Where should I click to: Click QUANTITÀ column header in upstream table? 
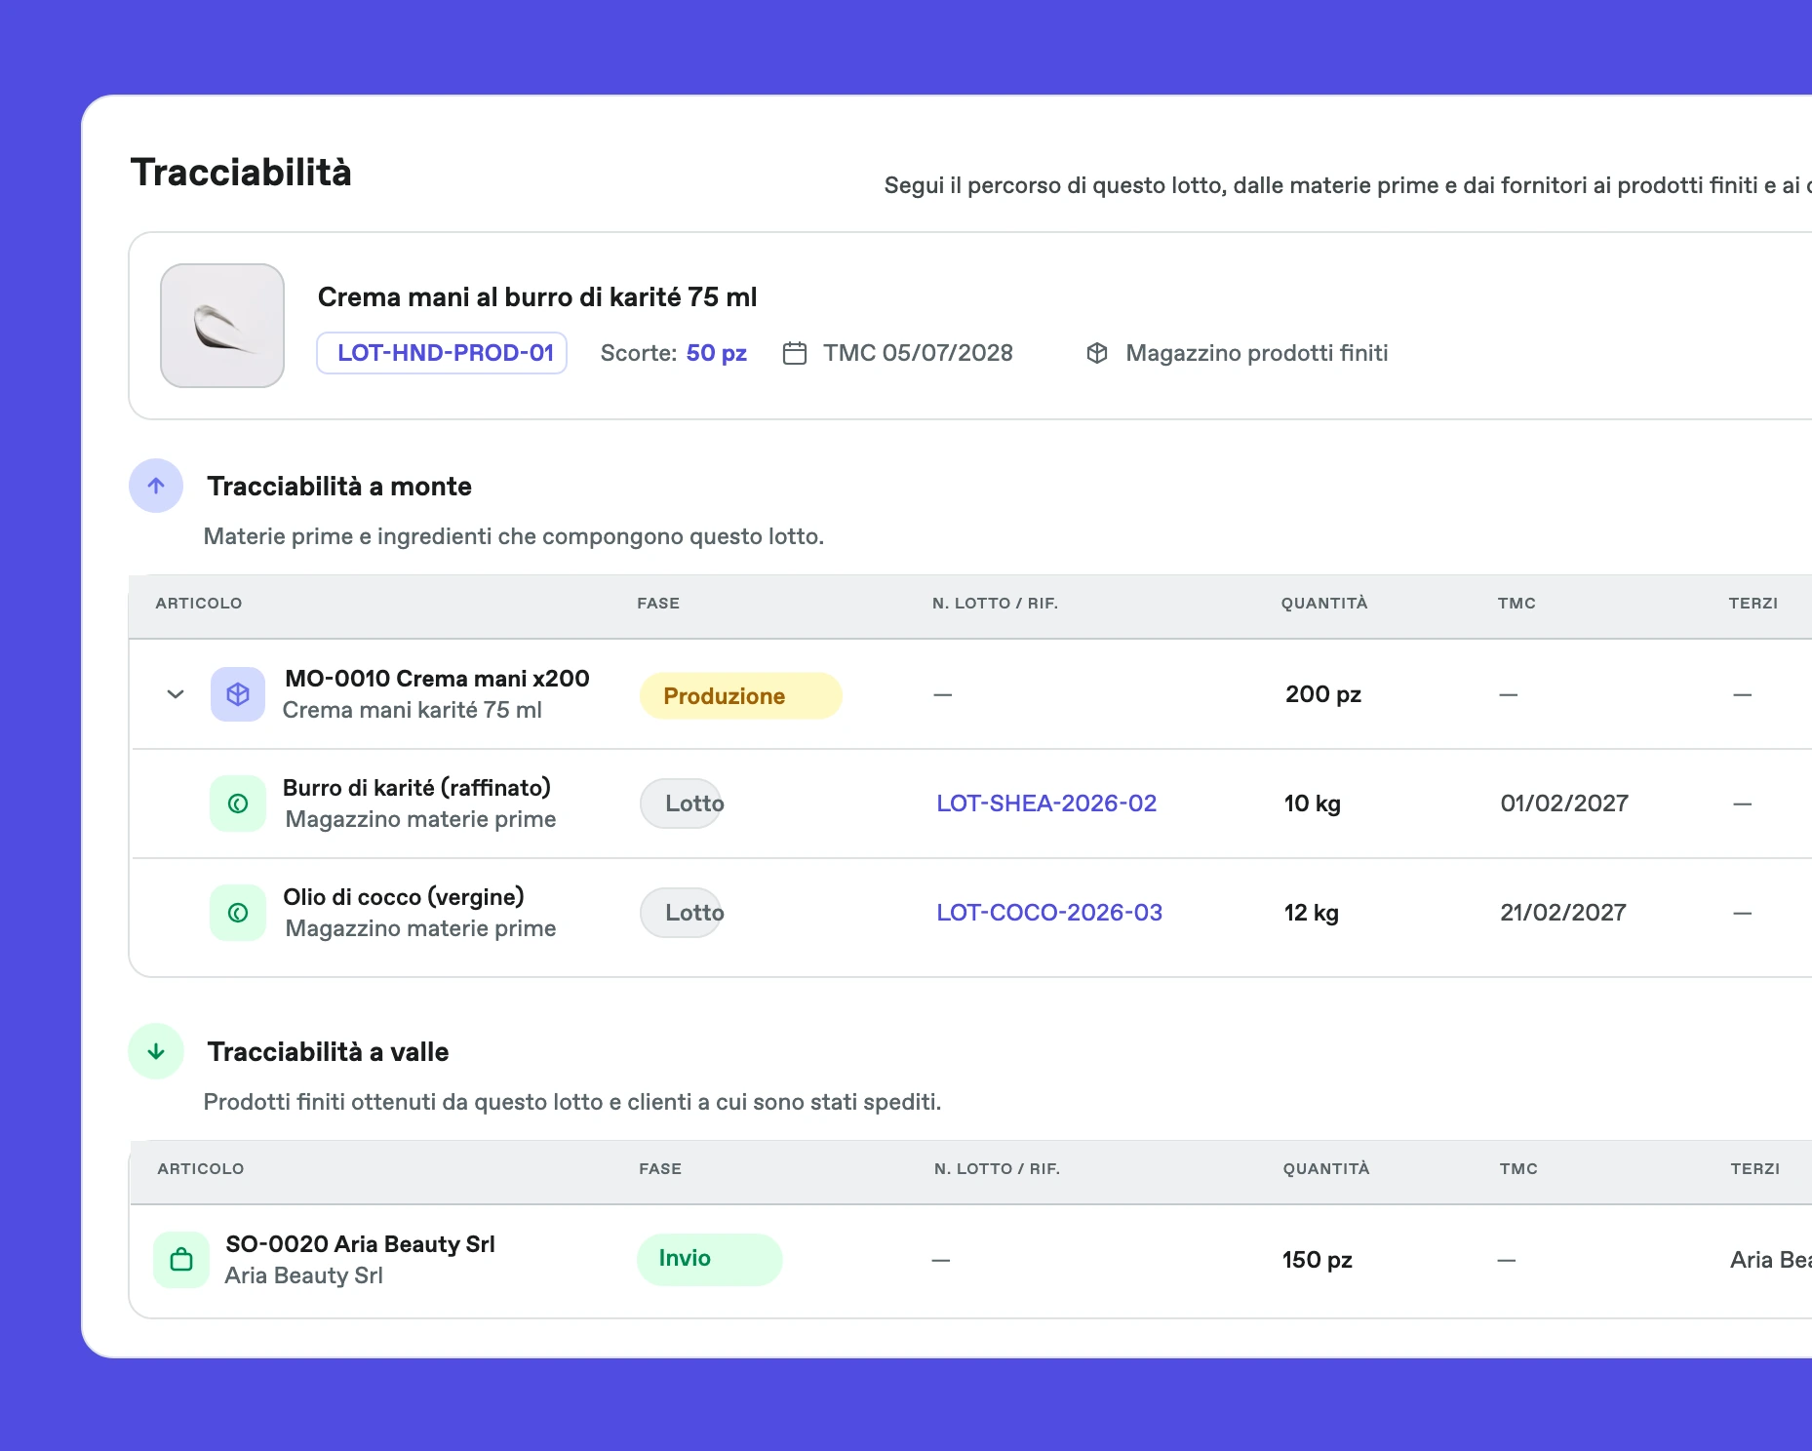pyautogui.click(x=1324, y=604)
